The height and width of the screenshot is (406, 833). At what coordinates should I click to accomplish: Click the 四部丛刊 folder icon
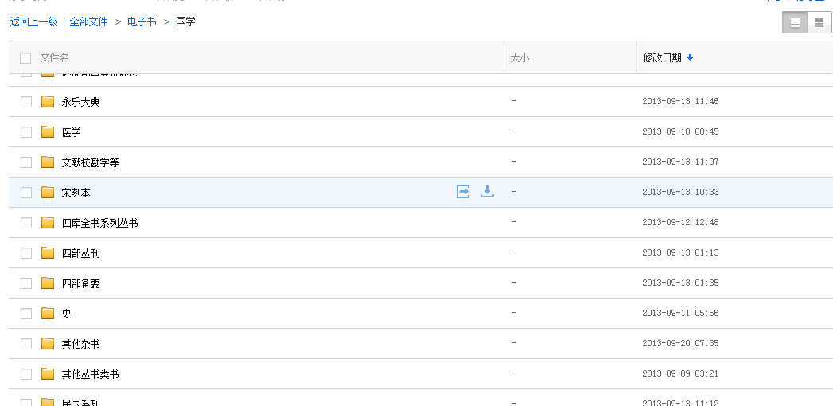tap(48, 253)
